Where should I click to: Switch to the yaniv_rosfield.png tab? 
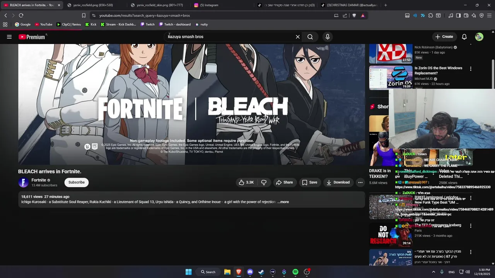pyautogui.click(x=95, y=5)
